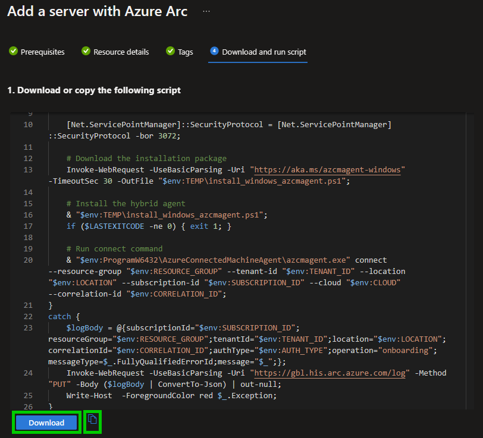Screen dimensions: 483x438
Task: Open the more options ellipsis beside the title
Action: [206, 12]
